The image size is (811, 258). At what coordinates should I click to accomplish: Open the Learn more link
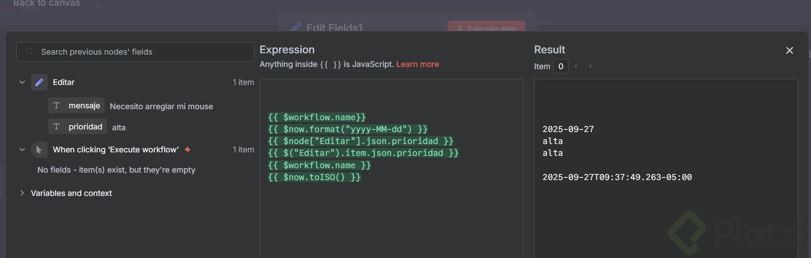pos(417,64)
